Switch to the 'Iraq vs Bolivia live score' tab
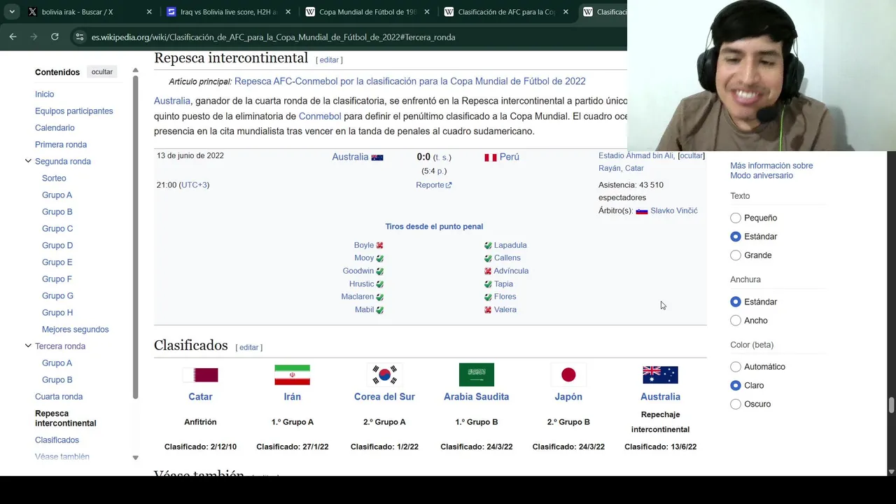Image resolution: width=896 pixels, height=504 pixels. [228, 12]
